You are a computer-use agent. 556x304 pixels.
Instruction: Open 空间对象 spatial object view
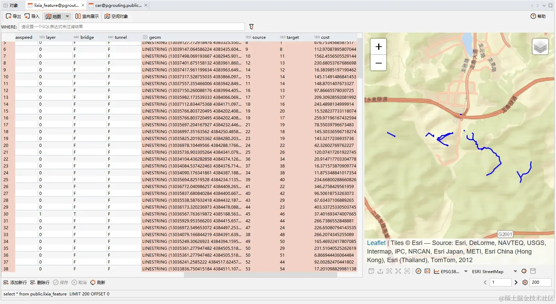tap(116, 16)
